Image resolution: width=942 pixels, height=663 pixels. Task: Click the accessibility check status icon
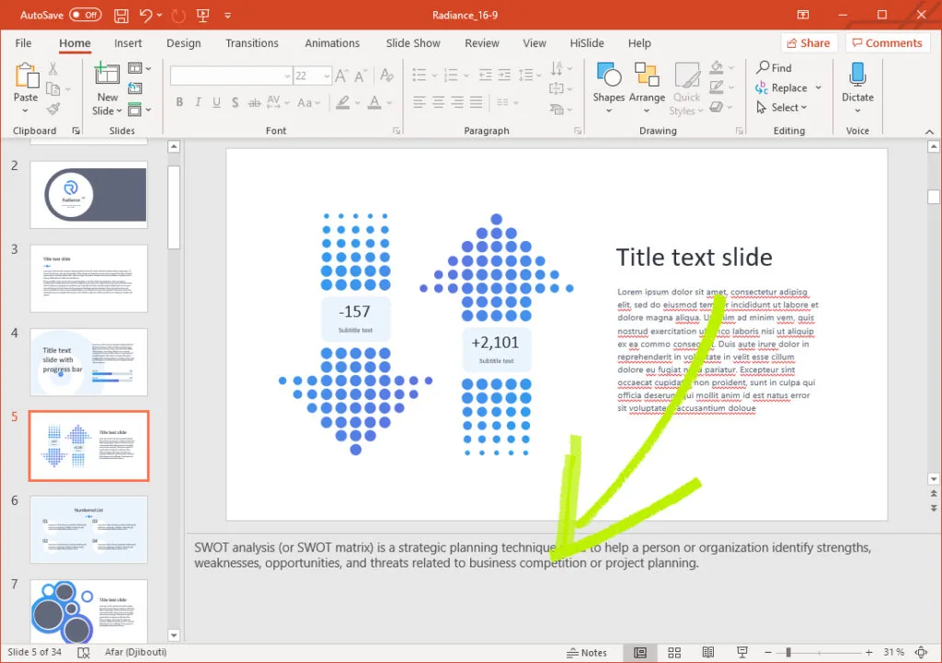point(84,652)
